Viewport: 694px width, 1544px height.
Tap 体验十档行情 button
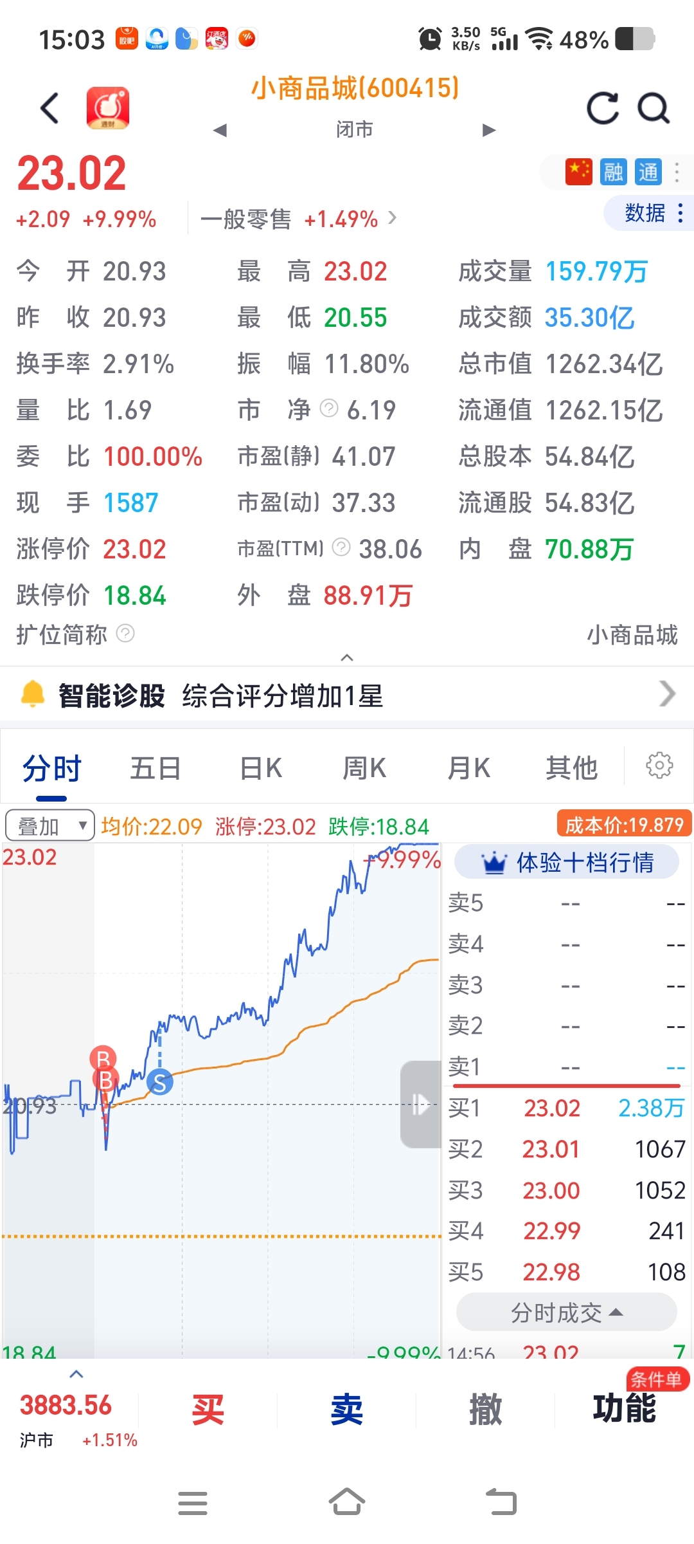click(x=567, y=862)
